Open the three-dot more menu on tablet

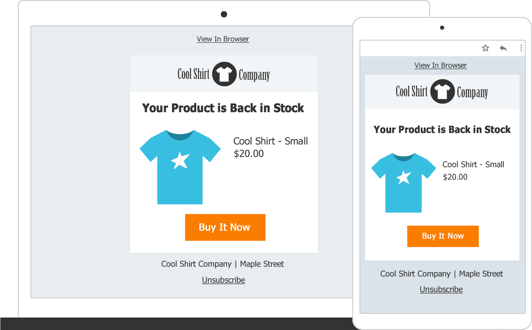[x=521, y=48]
